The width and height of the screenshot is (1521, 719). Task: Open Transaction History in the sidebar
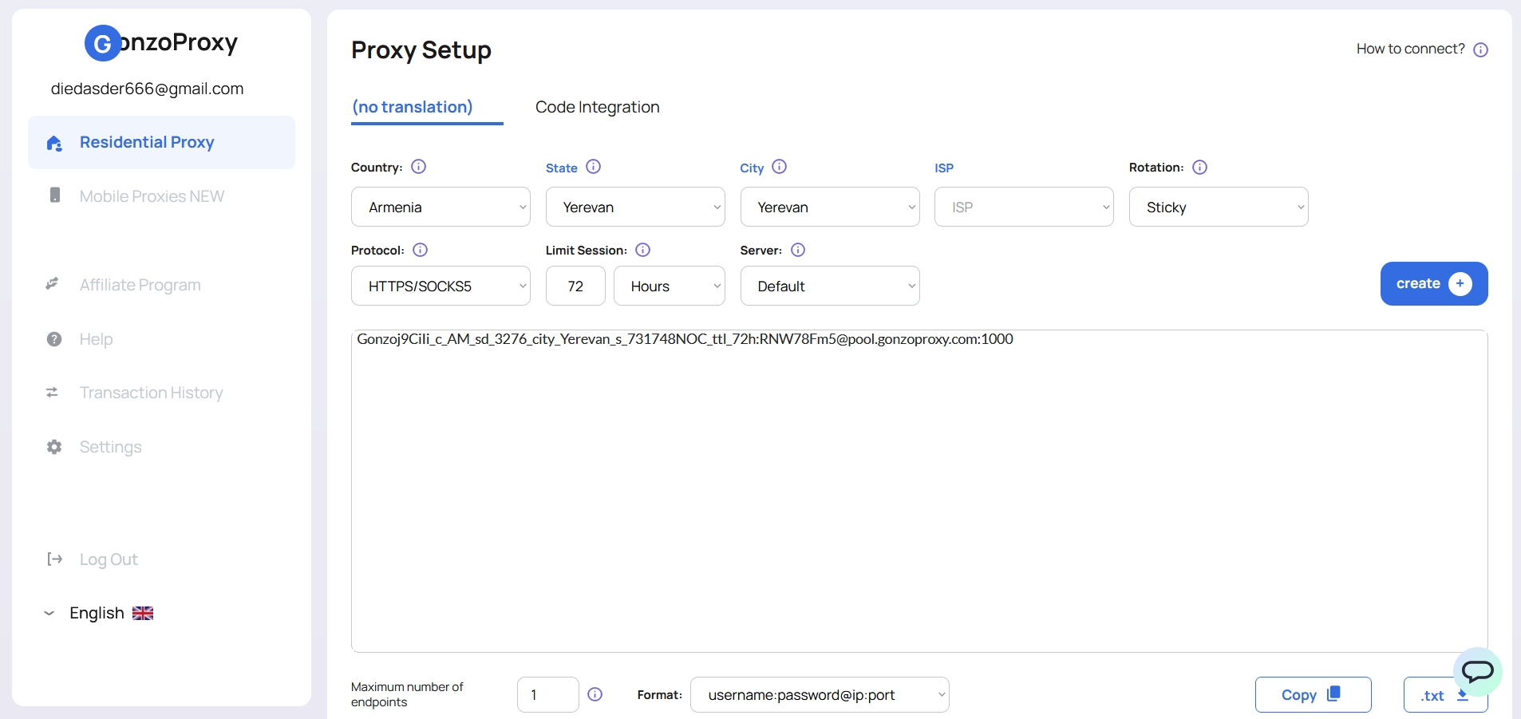(151, 393)
